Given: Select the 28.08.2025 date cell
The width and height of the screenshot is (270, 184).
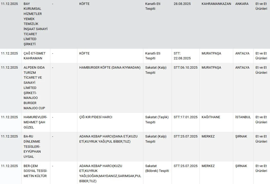Looking at the screenshot, I should point(182,4).
